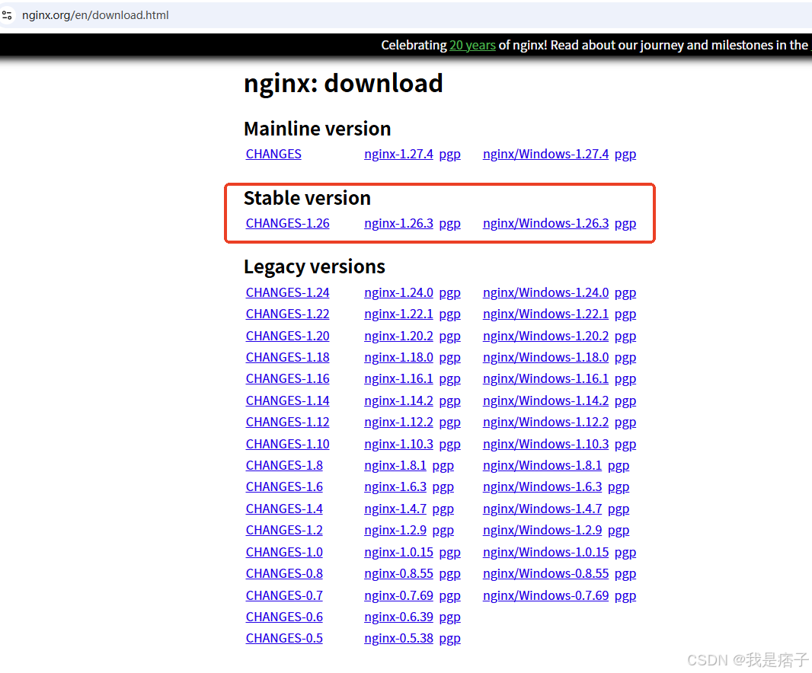
Task: Open pgp signature for nginx/Windows-1.26.3
Action: click(x=625, y=224)
